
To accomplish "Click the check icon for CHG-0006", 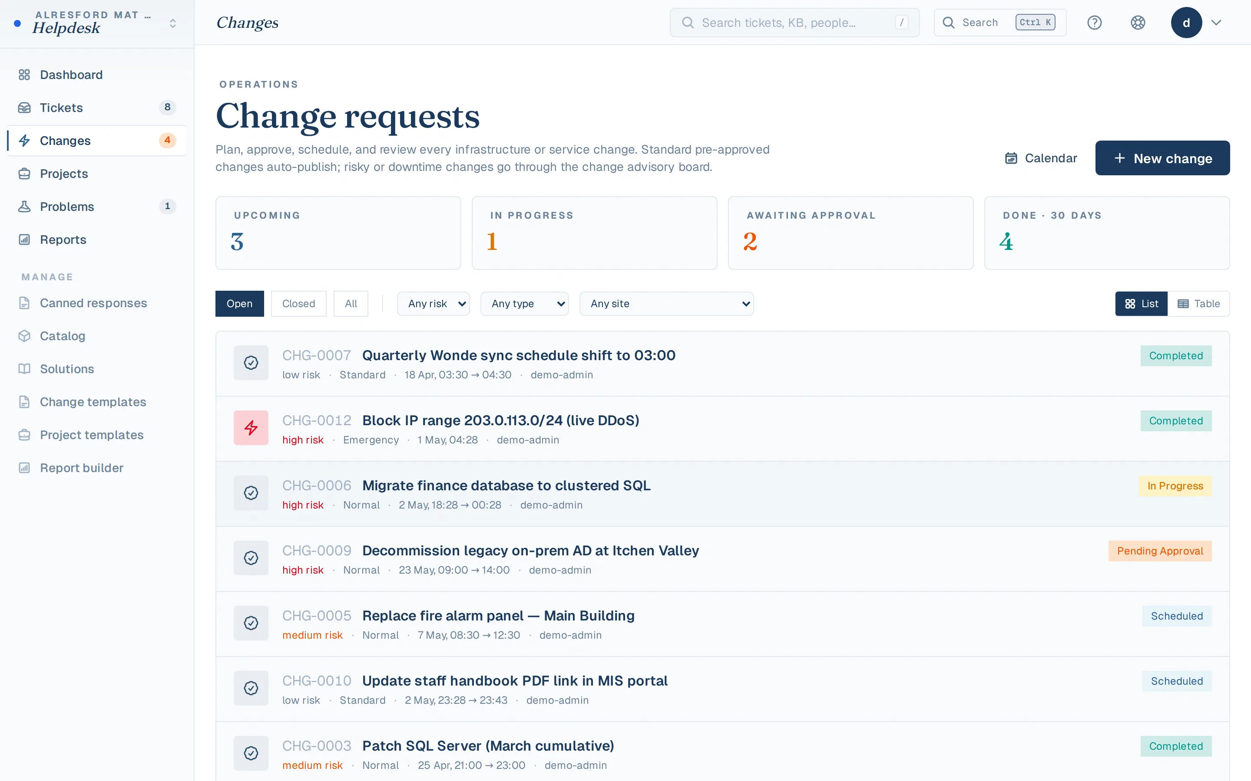I will 251,493.
